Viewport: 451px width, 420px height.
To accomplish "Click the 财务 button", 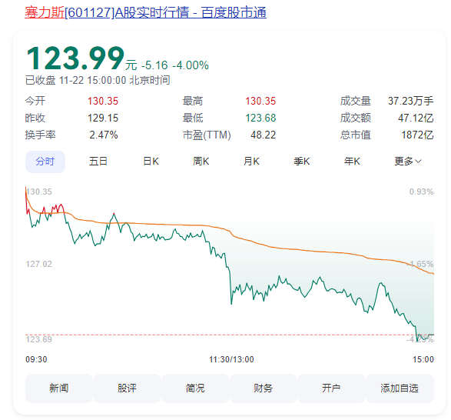I will (x=263, y=388).
